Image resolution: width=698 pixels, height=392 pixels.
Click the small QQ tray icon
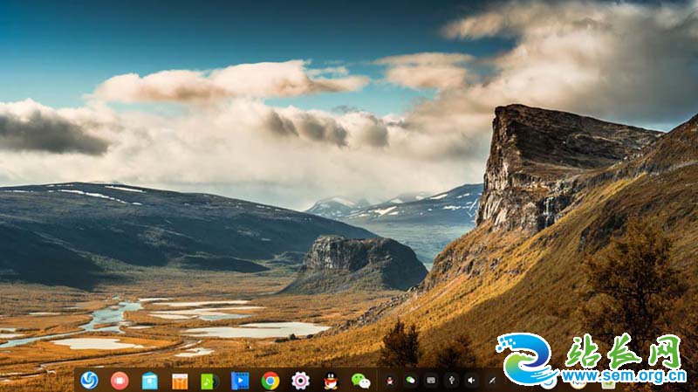389,380
